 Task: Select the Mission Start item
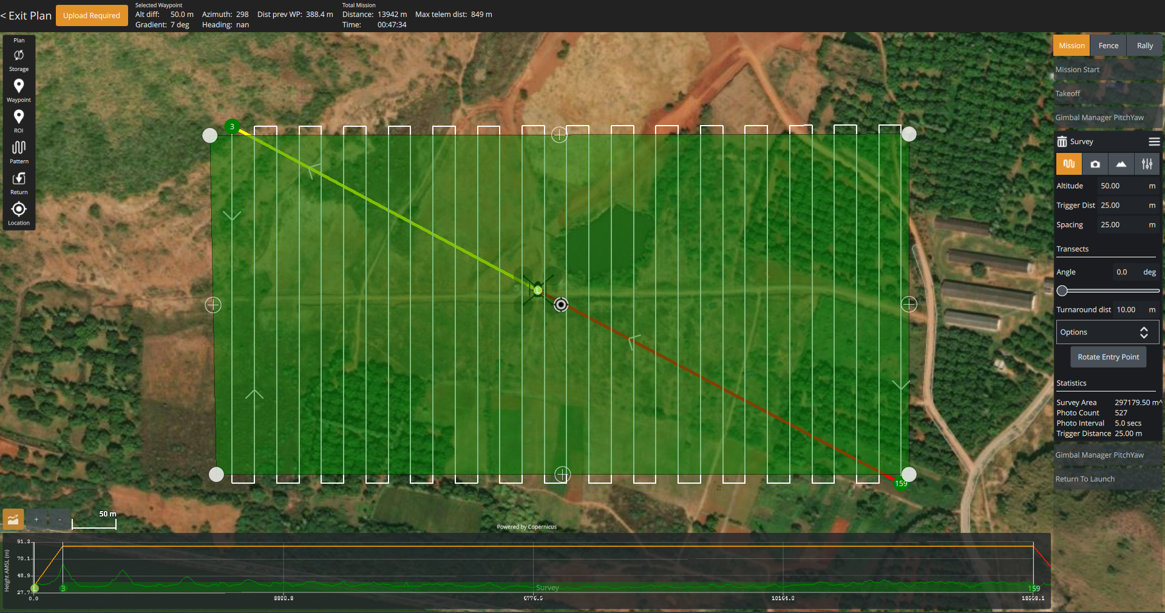click(x=1108, y=70)
